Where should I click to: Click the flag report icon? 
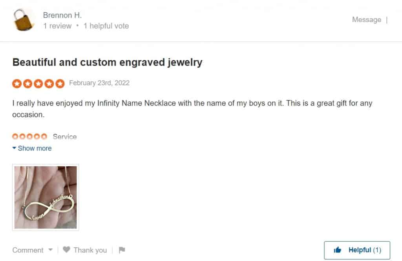pyautogui.click(x=122, y=250)
